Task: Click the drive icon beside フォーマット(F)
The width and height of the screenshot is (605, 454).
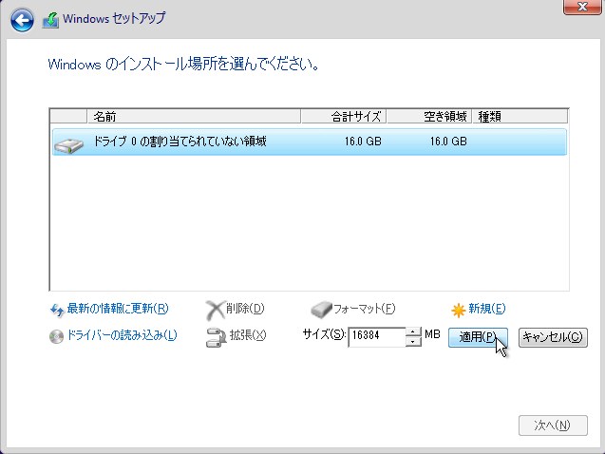Action: 321,310
